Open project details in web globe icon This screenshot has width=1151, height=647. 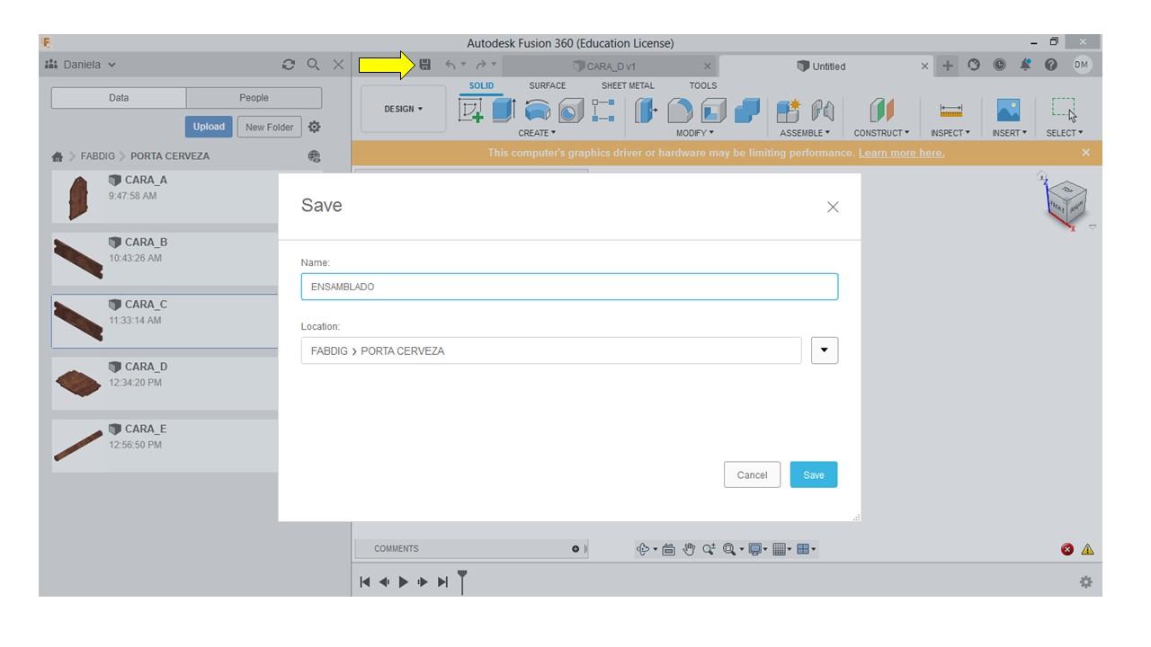point(314,155)
